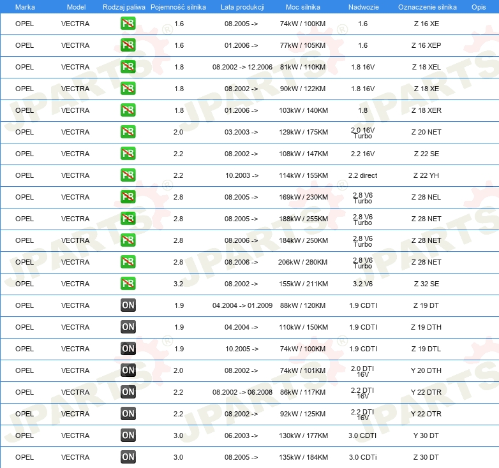
Task: Click petrol fuel icon in Z 28 NEL row
Action: pos(128,197)
